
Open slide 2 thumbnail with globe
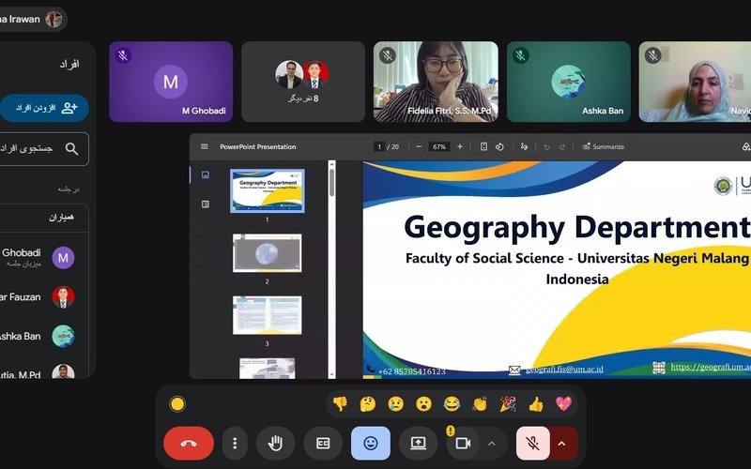268,252
